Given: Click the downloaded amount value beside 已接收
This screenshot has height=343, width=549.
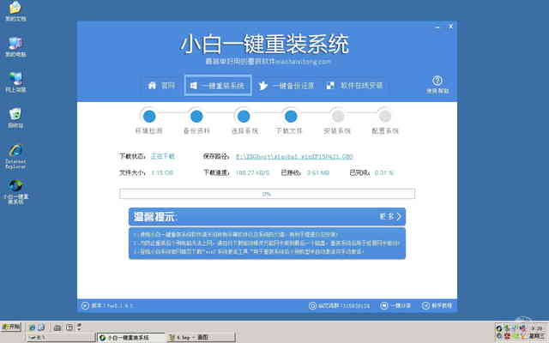Looking at the screenshot, I should point(318,173).
